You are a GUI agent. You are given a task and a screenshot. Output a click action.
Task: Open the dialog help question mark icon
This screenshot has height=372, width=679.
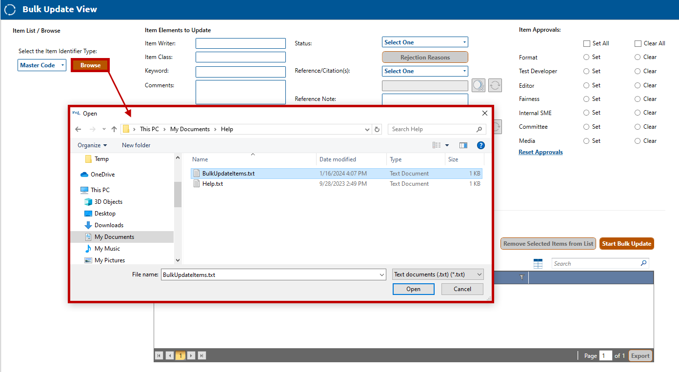(x=480, y=145)
